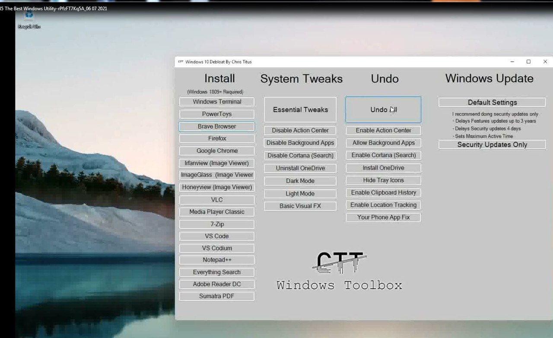Install VS Code
Screen dimensions: 553x338
(217, 236)
